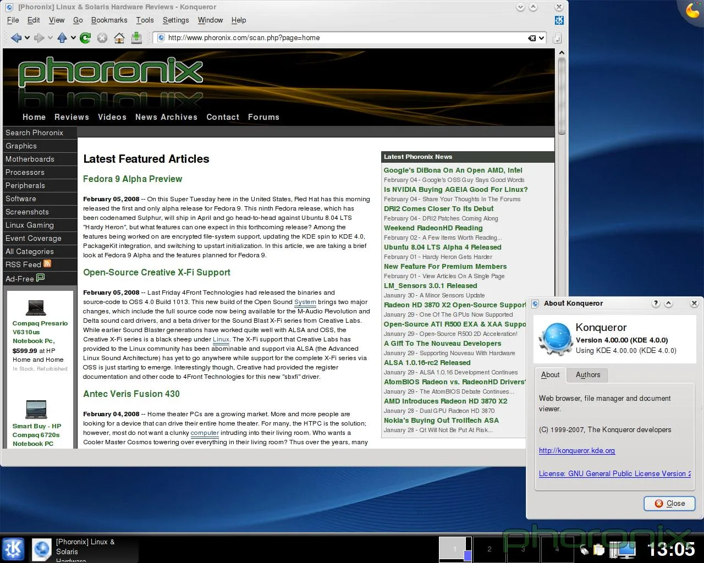Open the Go menu
Image resolution: width=704 pixels, height=563 pixels.
point(78,20)
